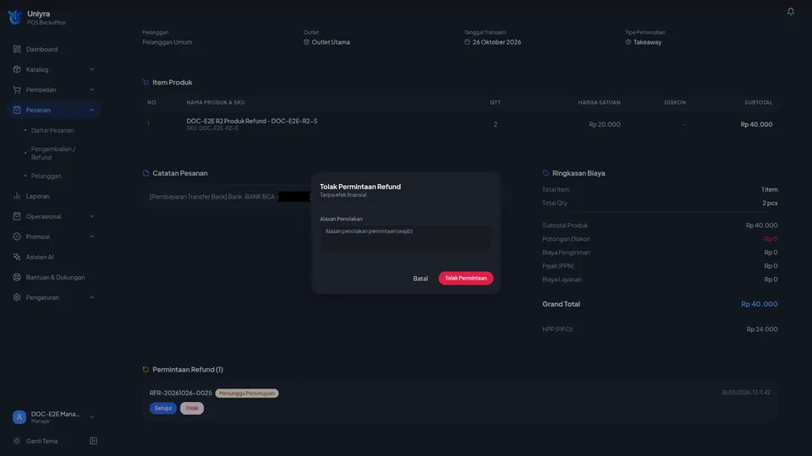Open the user account dropdown chevron
Image resolution: width=812 pixels, height=456 pixels.
[91, 416]
